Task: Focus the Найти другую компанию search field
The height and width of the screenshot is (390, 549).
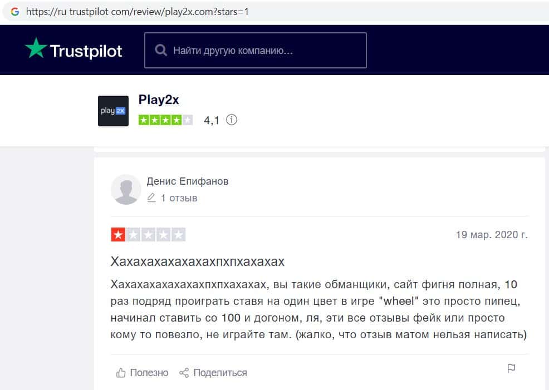Action: click(x=256, y=51)
